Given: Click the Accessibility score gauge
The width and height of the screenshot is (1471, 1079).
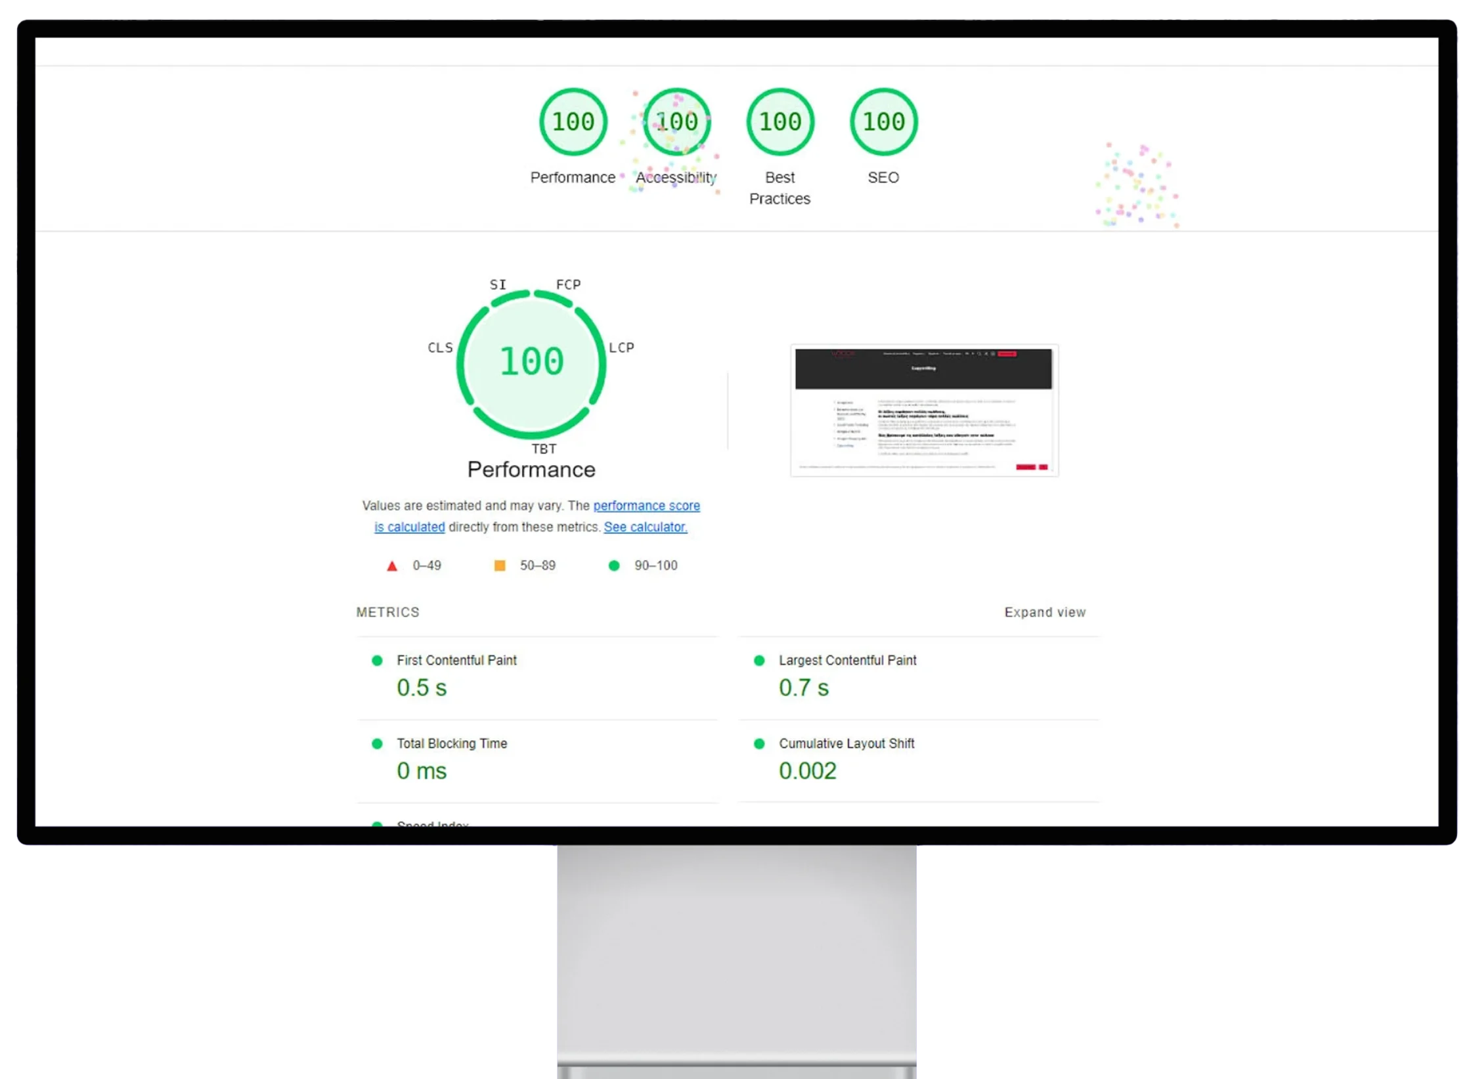Looking at the screenshot, I should [x=676, y=122].
